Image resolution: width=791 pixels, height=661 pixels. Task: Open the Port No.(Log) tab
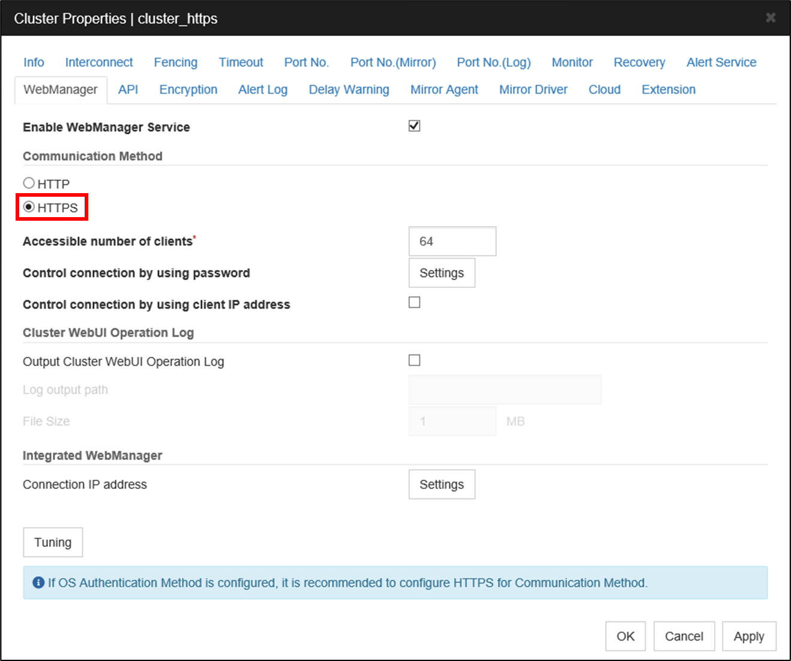pos(493,62)
